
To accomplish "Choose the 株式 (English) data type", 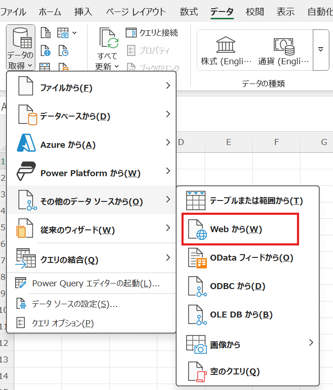I will tap(226, 50).
